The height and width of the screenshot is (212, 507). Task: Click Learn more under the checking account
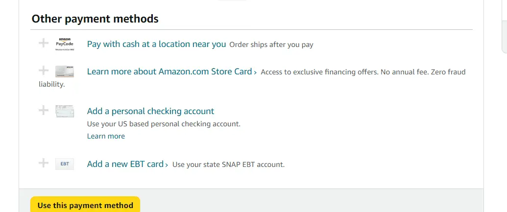[106, 136]
